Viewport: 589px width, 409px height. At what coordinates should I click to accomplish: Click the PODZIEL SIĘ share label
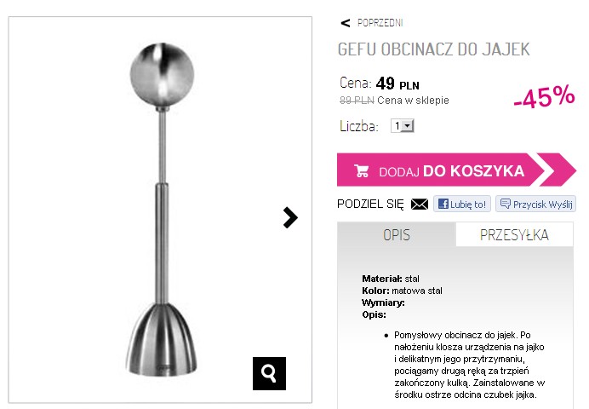pos(370,204)
